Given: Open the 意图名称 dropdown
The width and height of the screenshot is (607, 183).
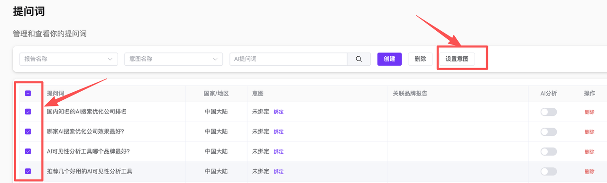Looking at the screenshot, I should pos(174,59).
